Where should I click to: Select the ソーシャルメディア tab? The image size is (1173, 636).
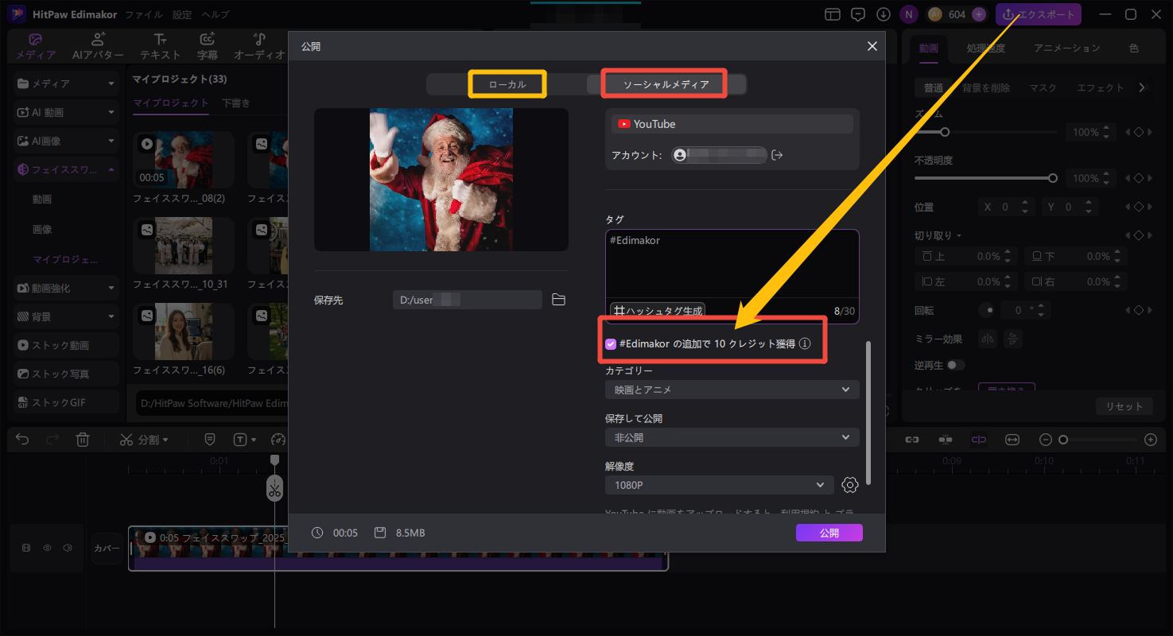(x=665, y=84)
